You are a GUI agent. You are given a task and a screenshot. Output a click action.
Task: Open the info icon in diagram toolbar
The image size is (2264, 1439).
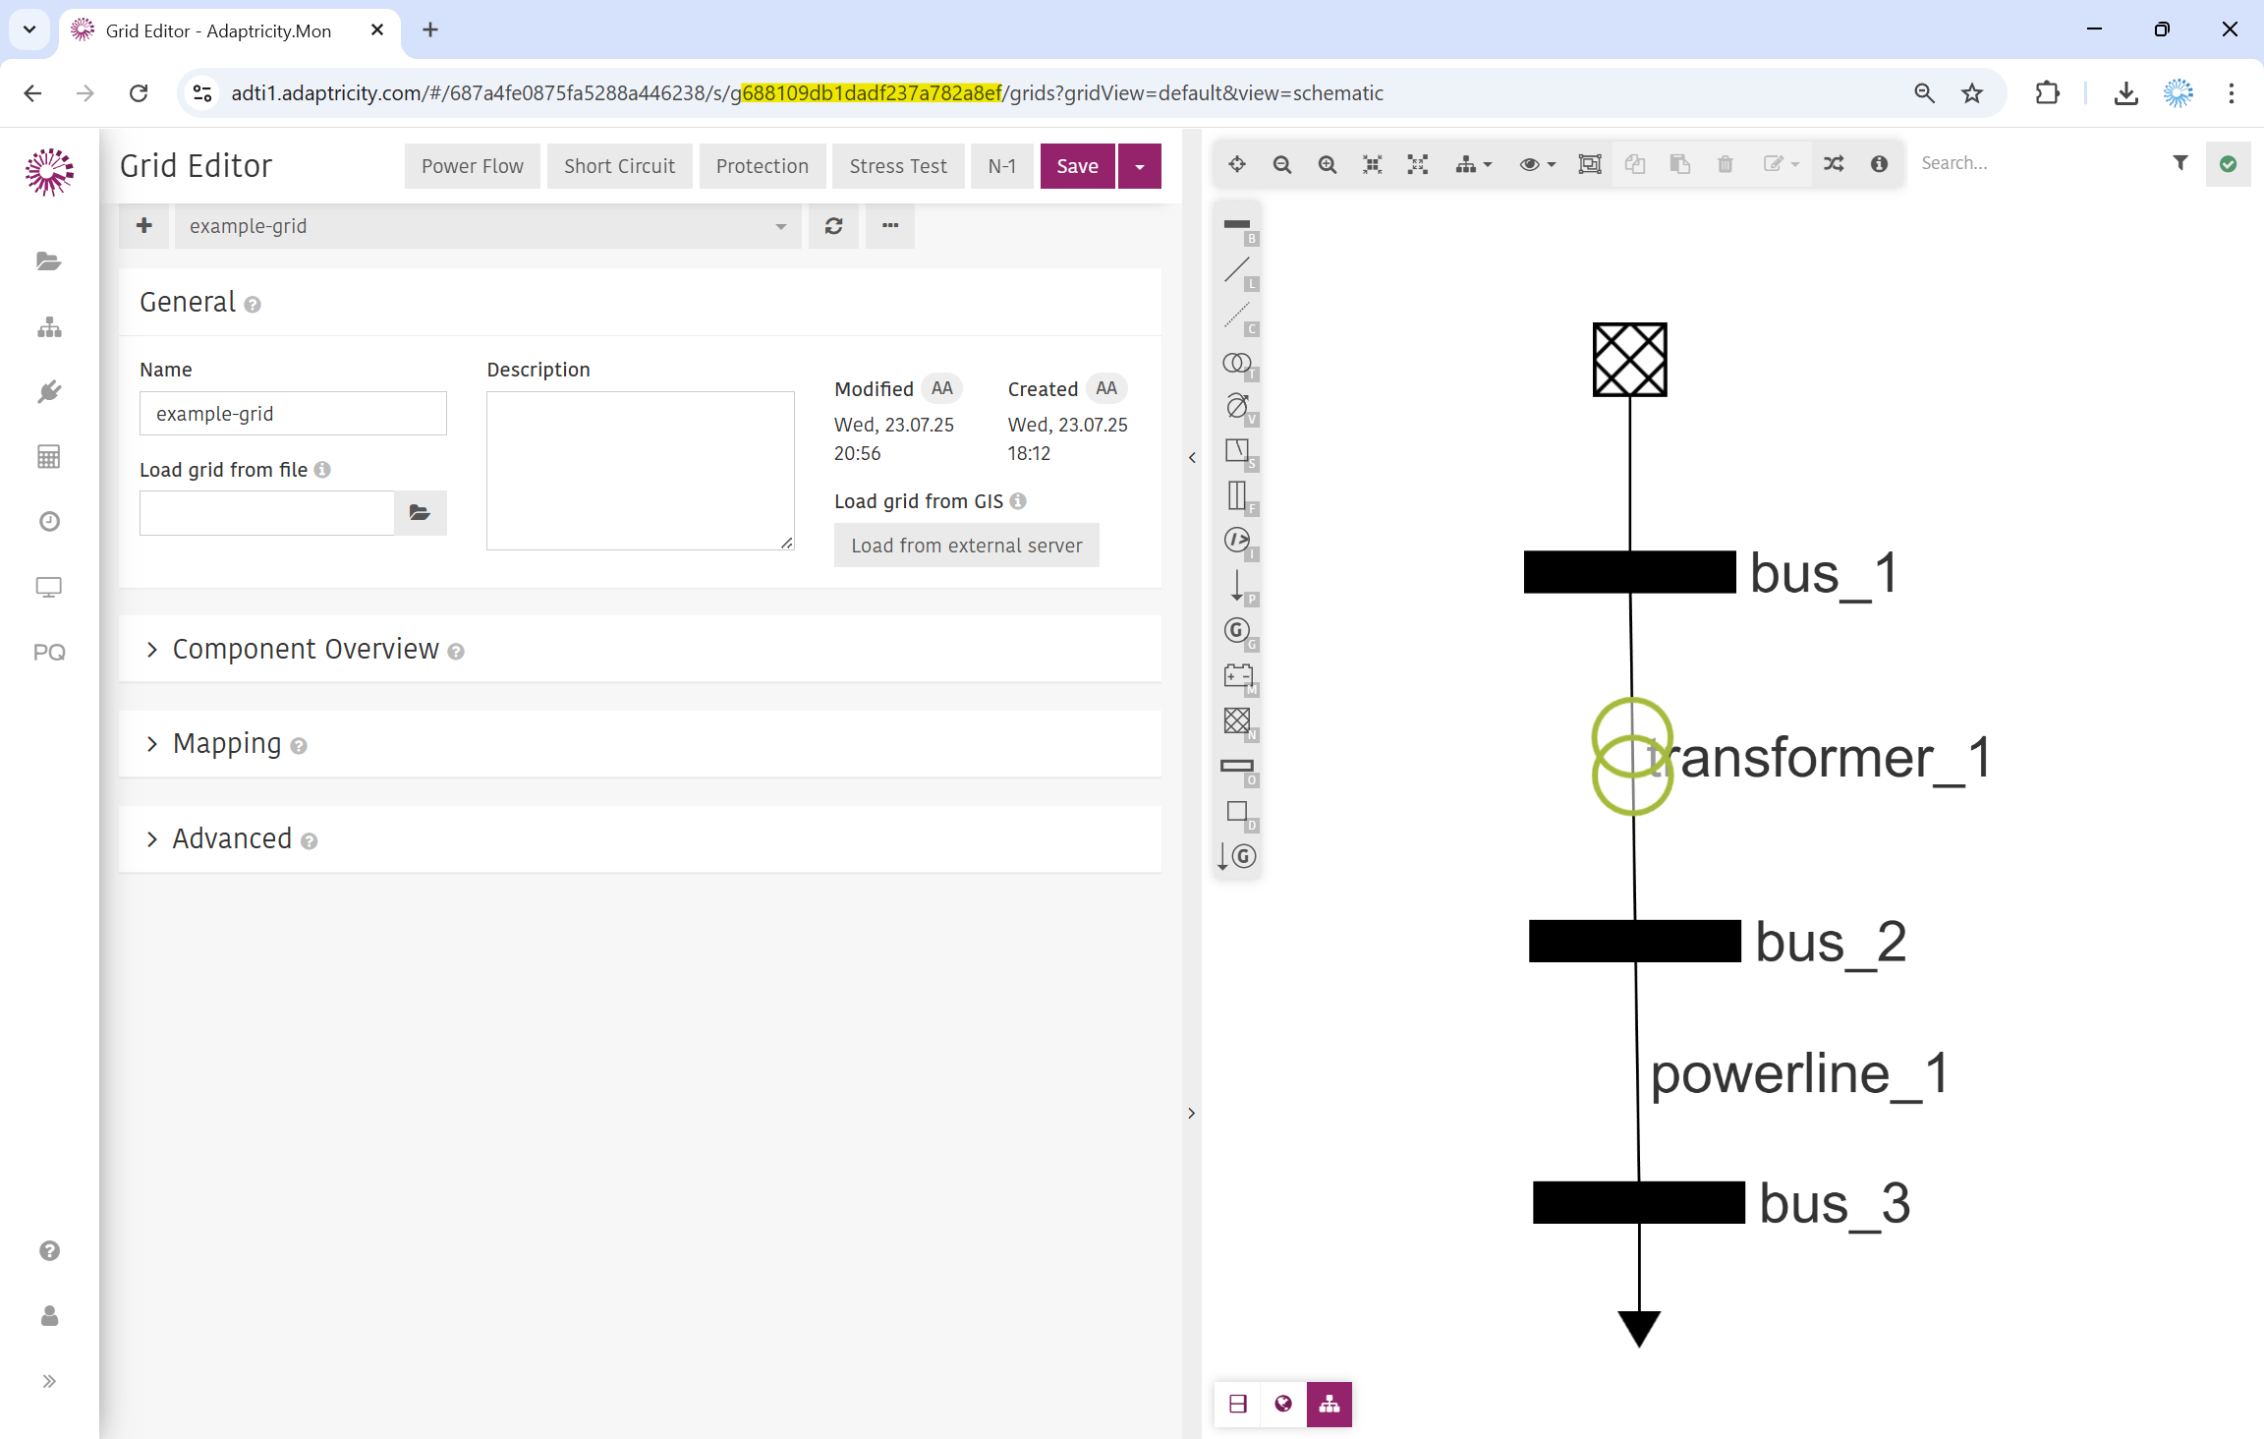(1879, 164)
